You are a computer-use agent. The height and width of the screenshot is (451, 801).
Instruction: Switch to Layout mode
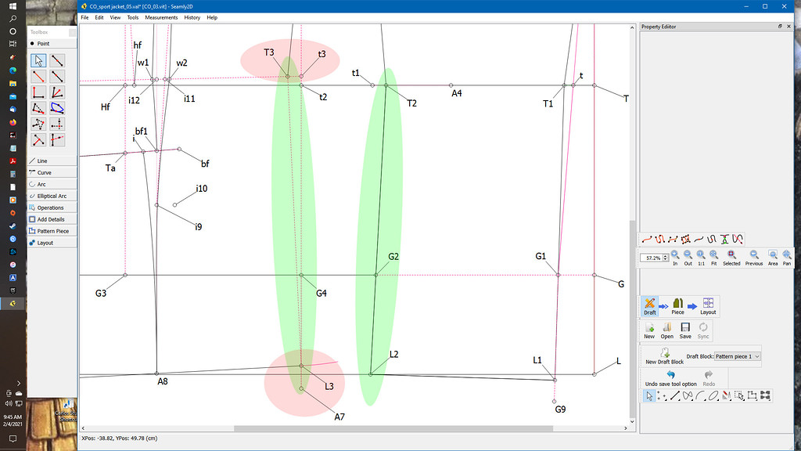(707, 305)
